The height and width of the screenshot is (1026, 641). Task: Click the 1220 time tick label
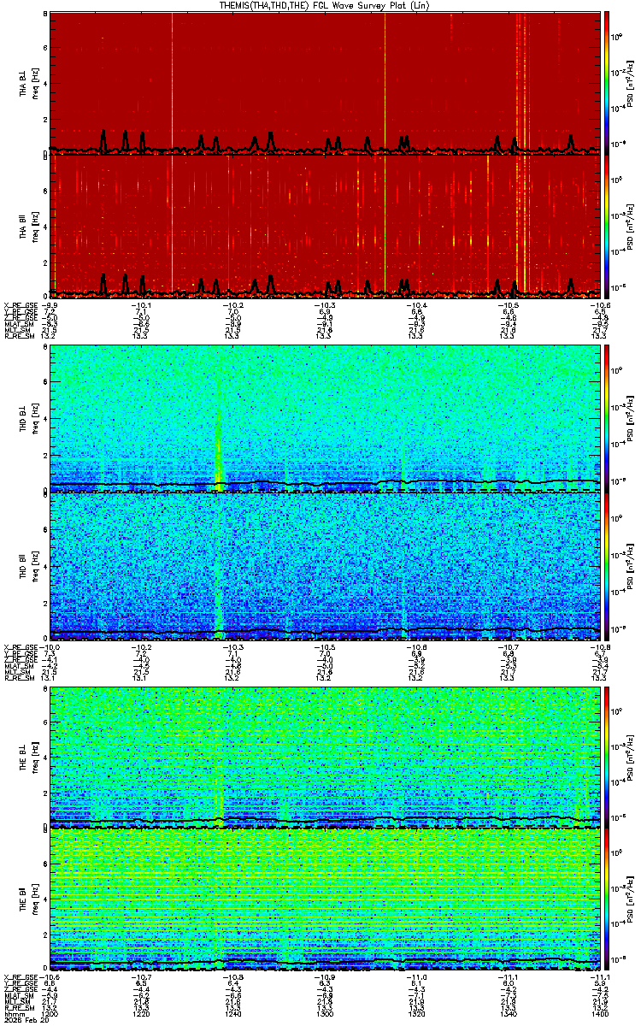(x=140, y=1015)
